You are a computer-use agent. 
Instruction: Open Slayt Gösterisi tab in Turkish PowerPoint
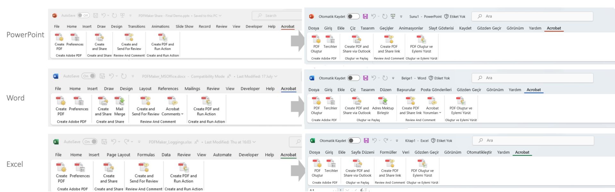[441, 28]
